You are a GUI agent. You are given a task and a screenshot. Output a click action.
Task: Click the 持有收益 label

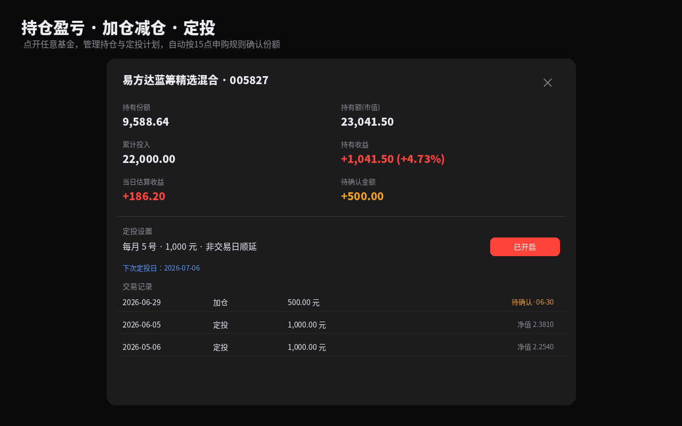coord(355,145)
